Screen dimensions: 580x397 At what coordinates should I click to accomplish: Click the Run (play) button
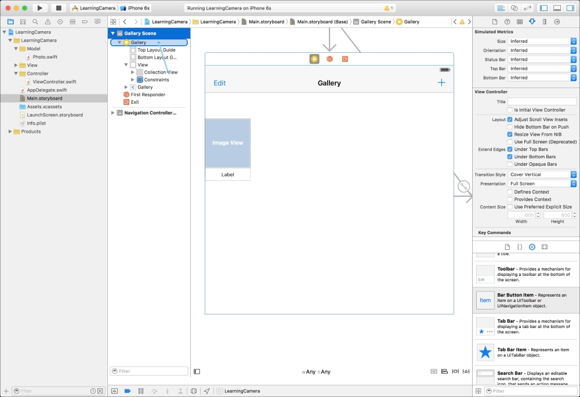[x=40, y=8]
